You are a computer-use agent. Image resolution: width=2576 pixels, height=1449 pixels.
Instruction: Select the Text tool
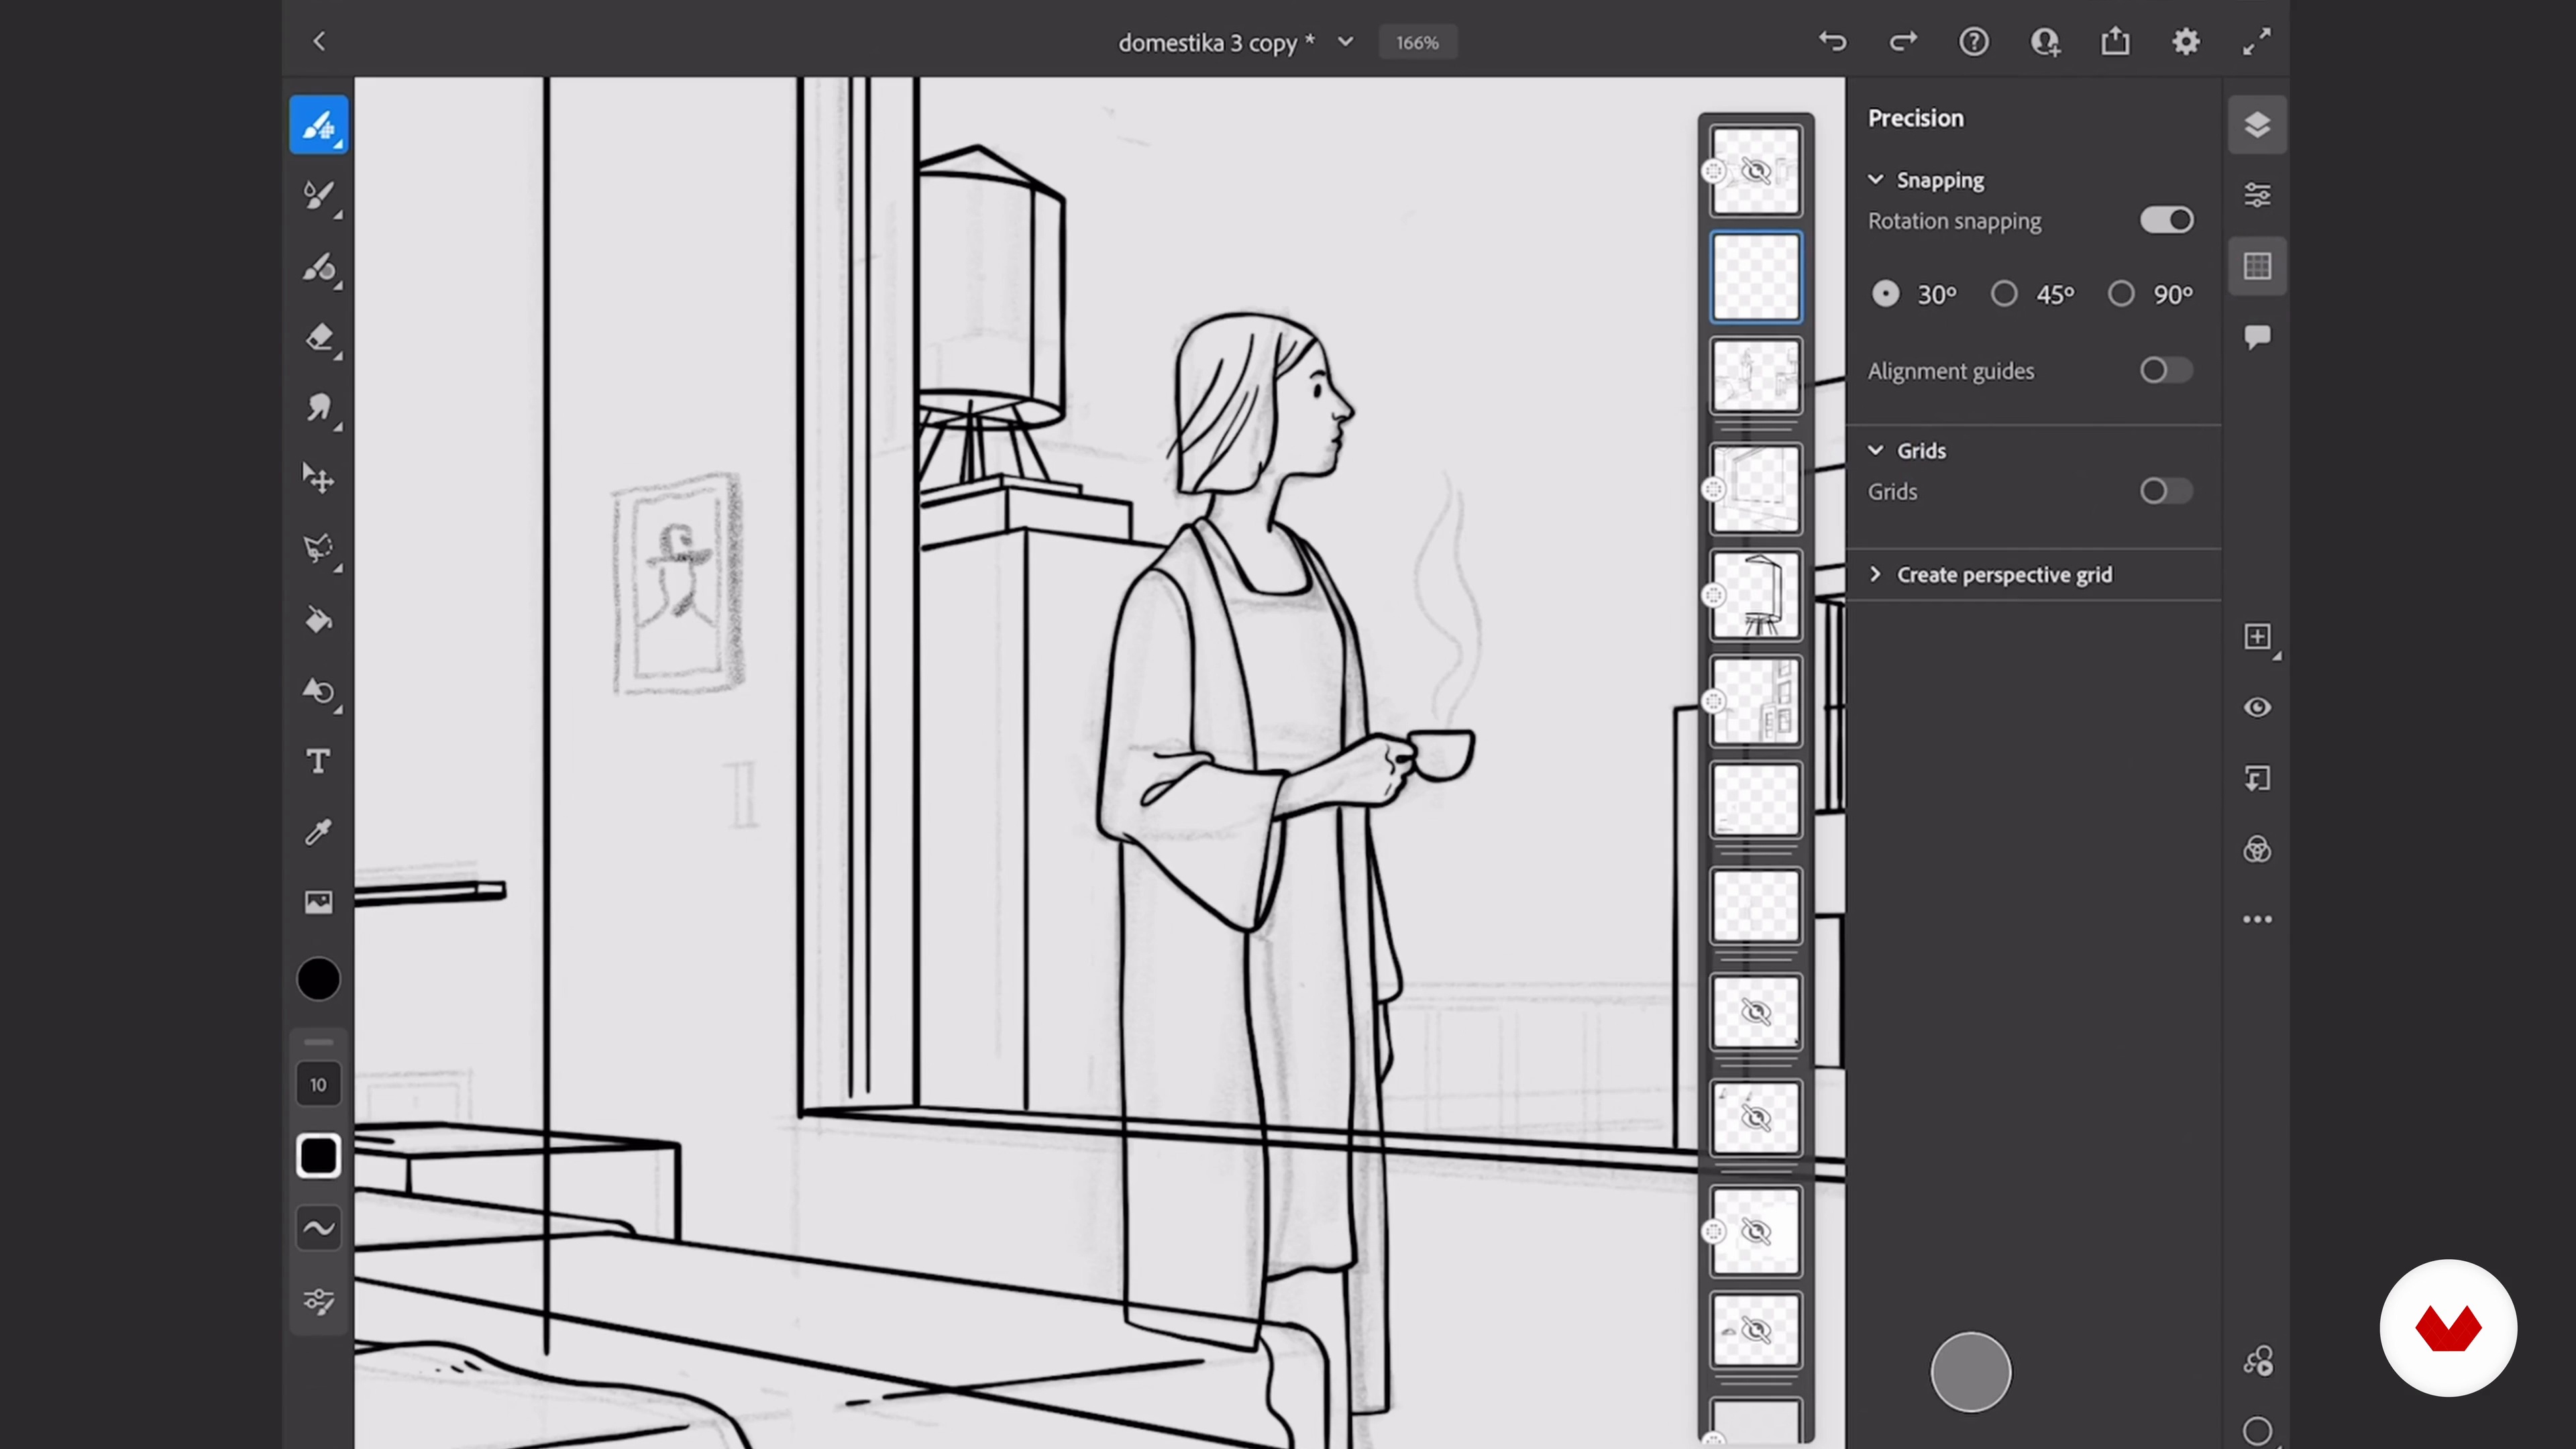pos(319,762)
